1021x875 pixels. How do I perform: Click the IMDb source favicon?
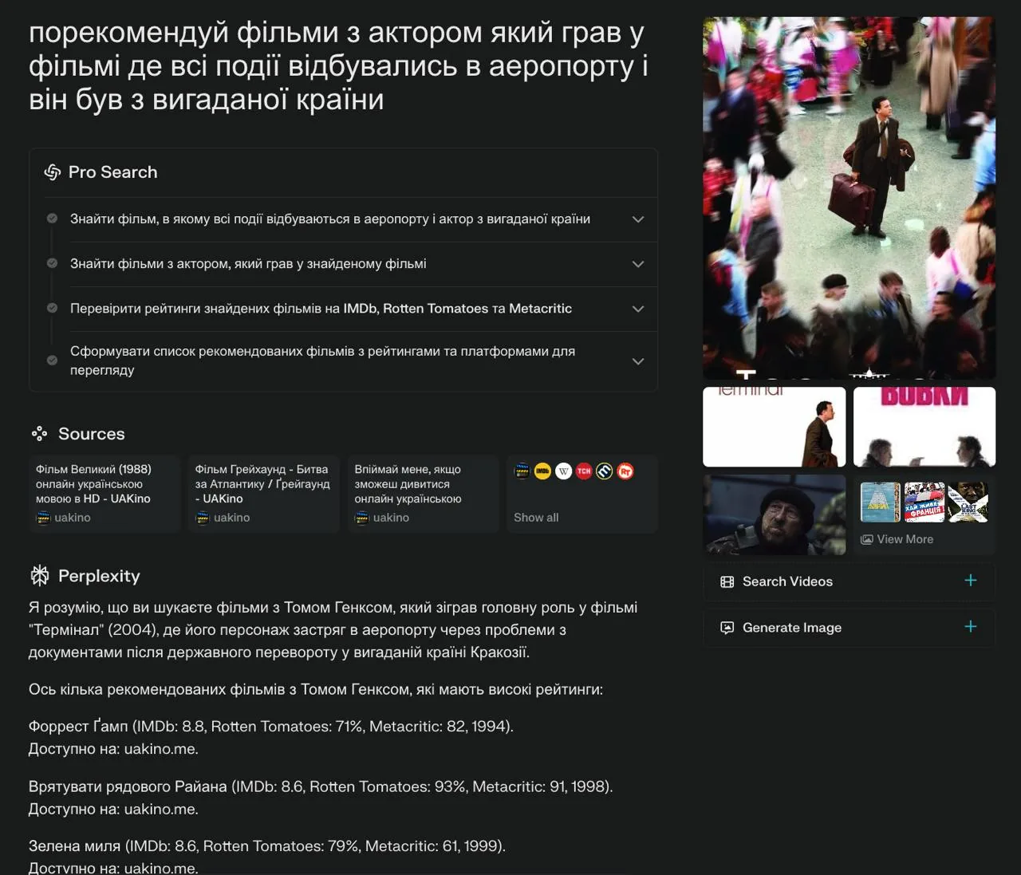point(543,471)
